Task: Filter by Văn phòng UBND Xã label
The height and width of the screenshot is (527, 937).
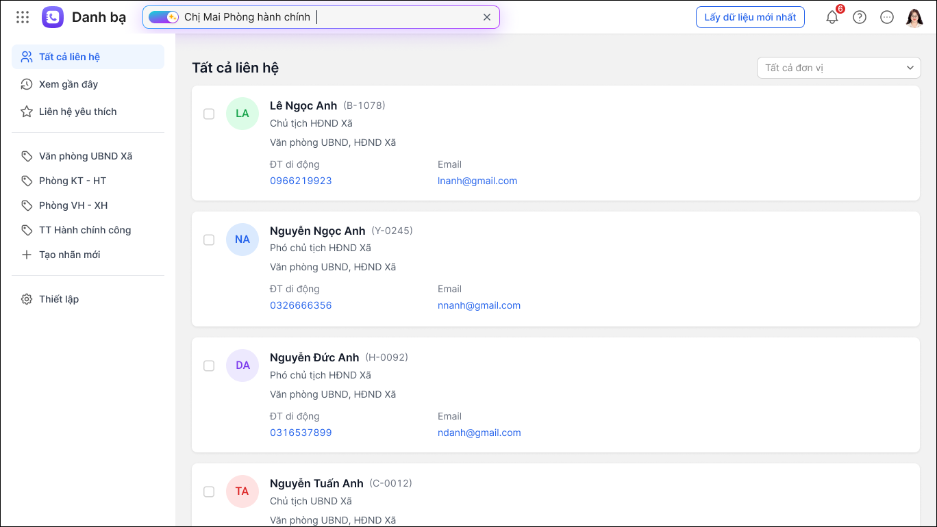Action: pyautogui.click(x=86, y=156)
